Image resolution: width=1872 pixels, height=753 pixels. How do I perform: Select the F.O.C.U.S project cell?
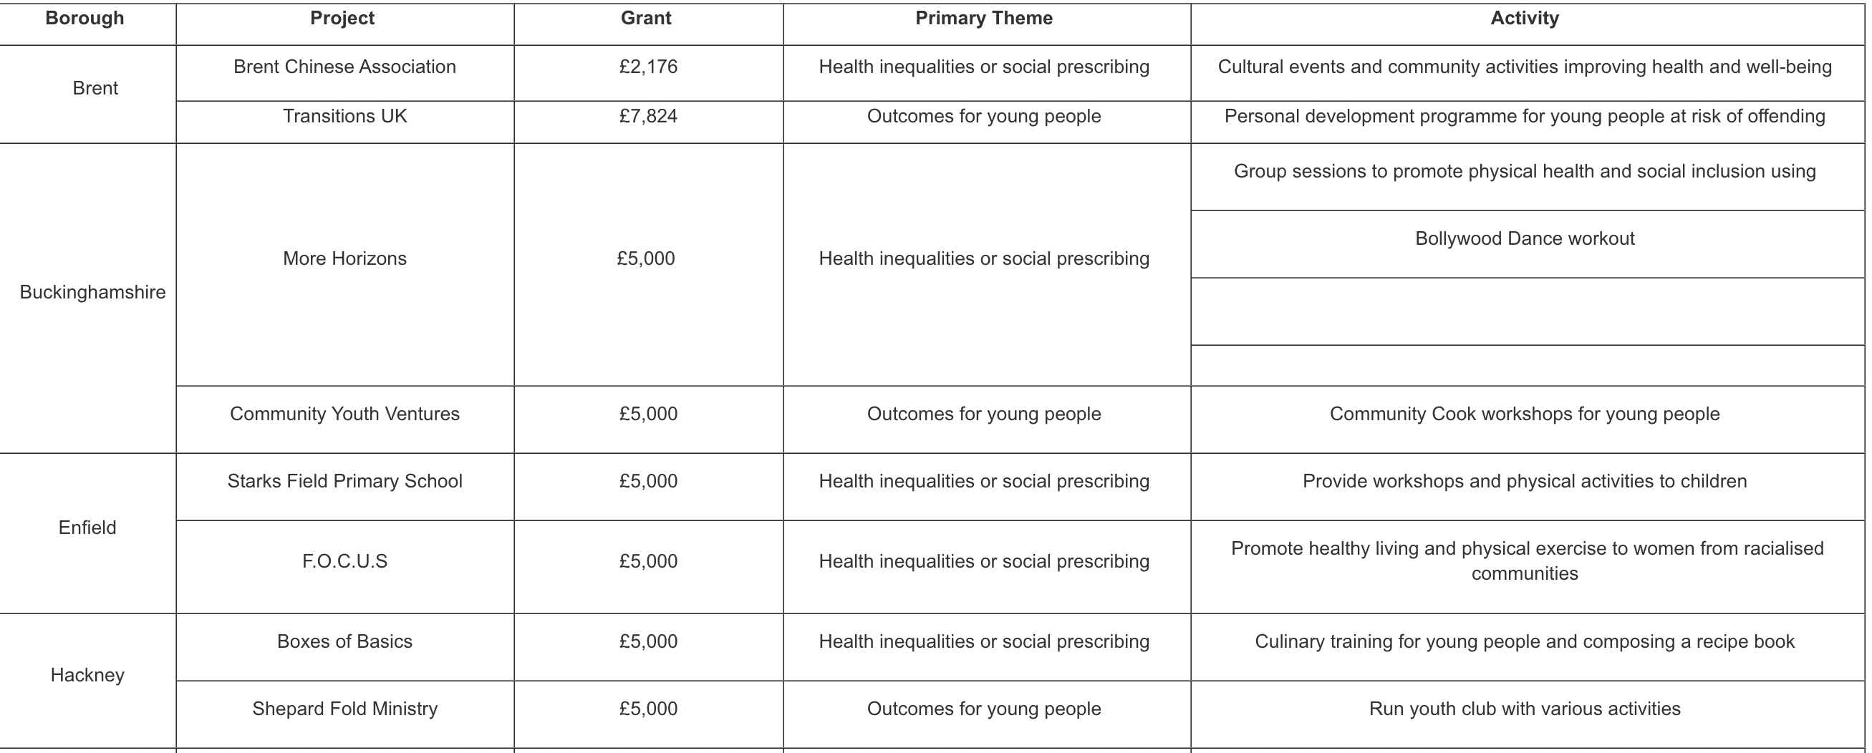(x=344, y=562)
